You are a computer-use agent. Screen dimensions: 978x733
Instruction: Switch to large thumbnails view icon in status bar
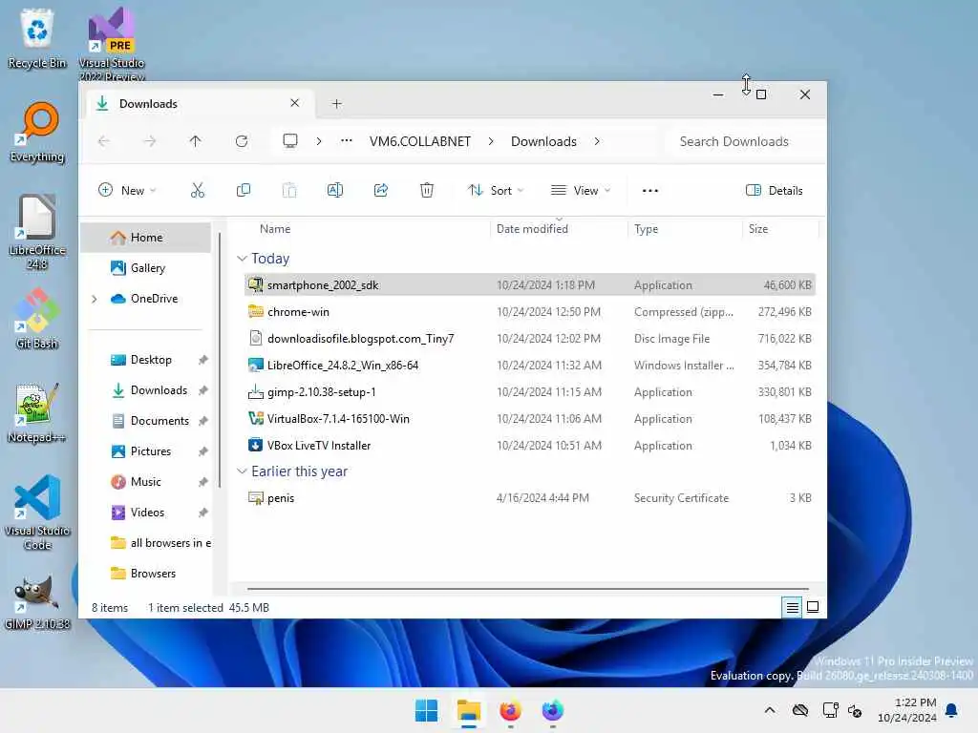tap(813, 607)
